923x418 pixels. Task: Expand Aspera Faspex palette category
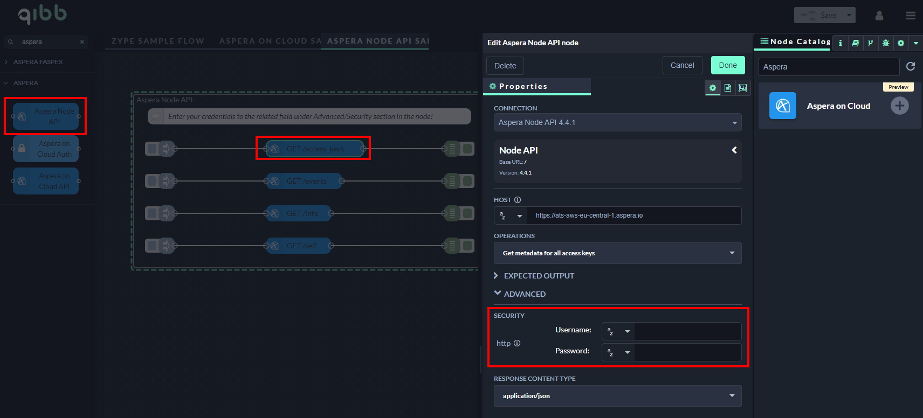(38, 62)
